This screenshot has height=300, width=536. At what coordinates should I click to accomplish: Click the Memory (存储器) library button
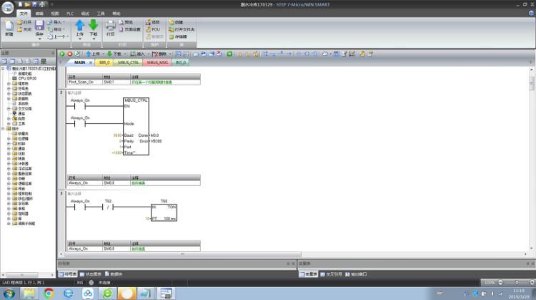click(178, 36)
